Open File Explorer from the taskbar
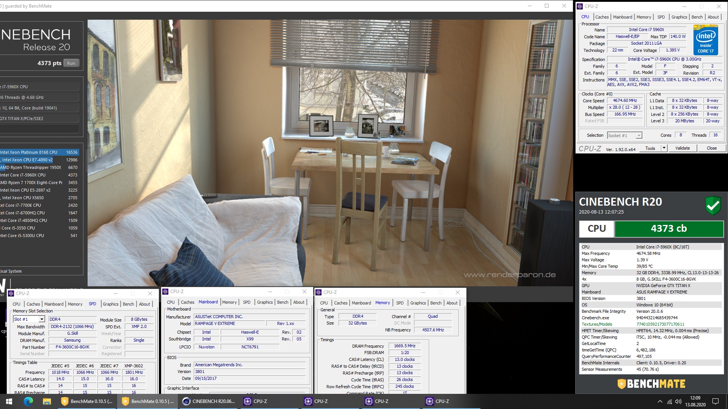Viewport: 728px width, 409px height. coord(47,401)
